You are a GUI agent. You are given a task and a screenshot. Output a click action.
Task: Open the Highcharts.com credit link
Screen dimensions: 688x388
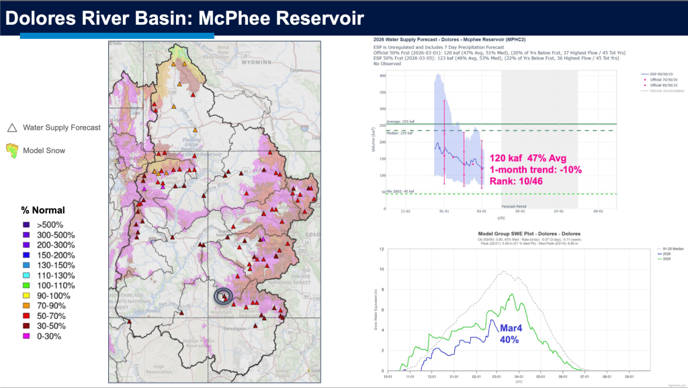[677, 385]
